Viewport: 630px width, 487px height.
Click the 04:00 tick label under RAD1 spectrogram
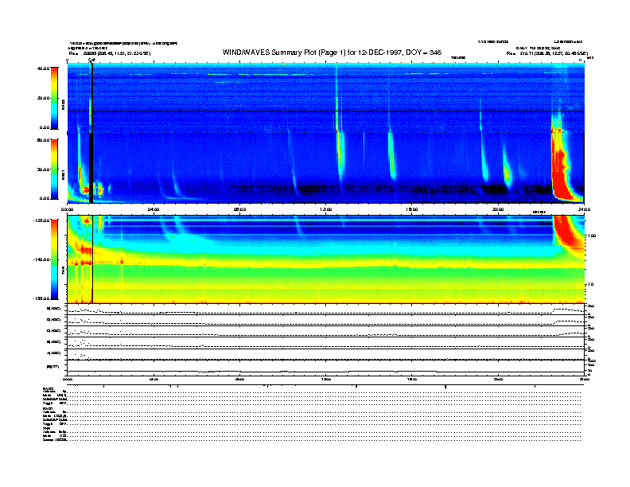coord(154,209)
